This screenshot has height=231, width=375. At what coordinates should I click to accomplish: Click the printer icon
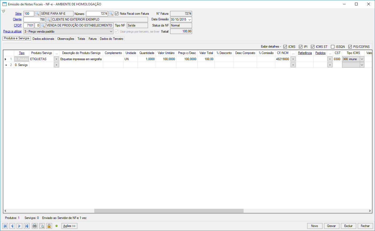pyautogui.click(x=35, y=226)
